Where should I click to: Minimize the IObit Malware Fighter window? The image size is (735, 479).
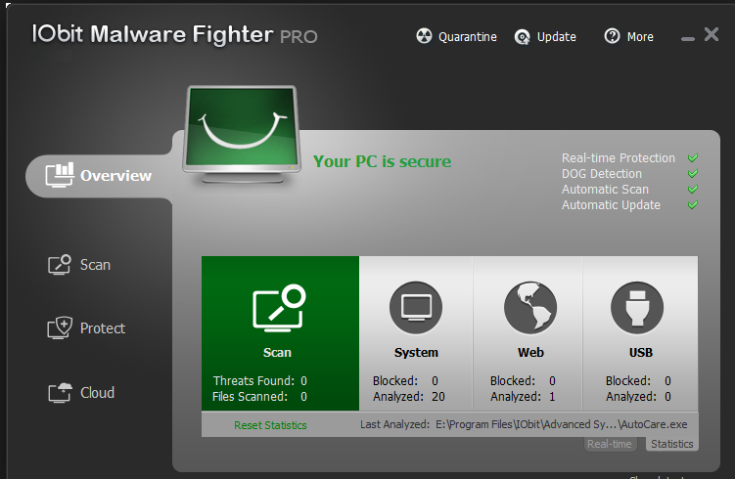point(687,39)
